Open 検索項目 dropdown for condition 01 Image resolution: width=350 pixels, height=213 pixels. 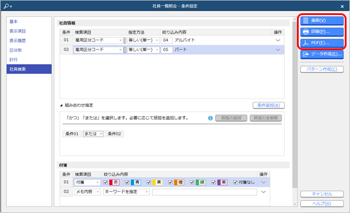98,40
